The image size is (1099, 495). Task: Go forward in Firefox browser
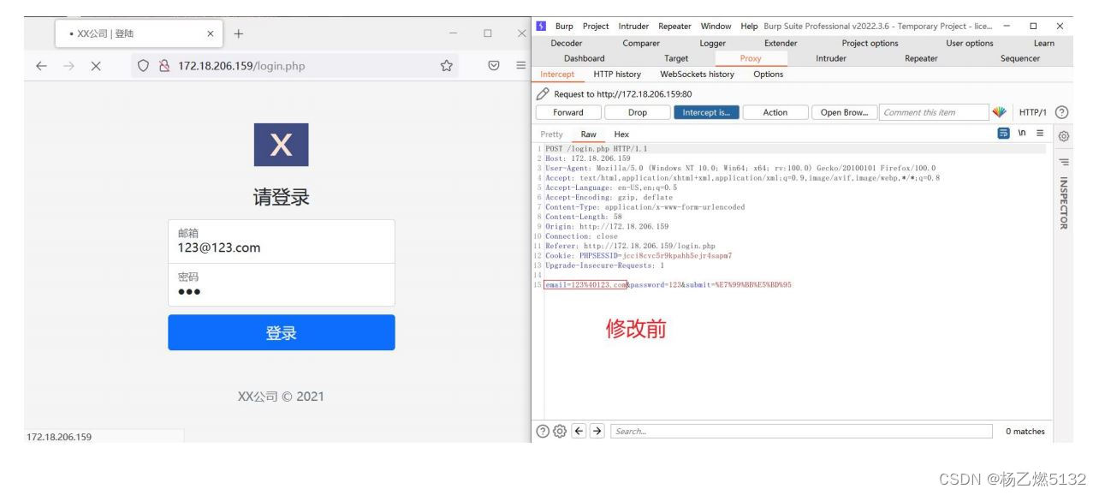coord(68,66)
